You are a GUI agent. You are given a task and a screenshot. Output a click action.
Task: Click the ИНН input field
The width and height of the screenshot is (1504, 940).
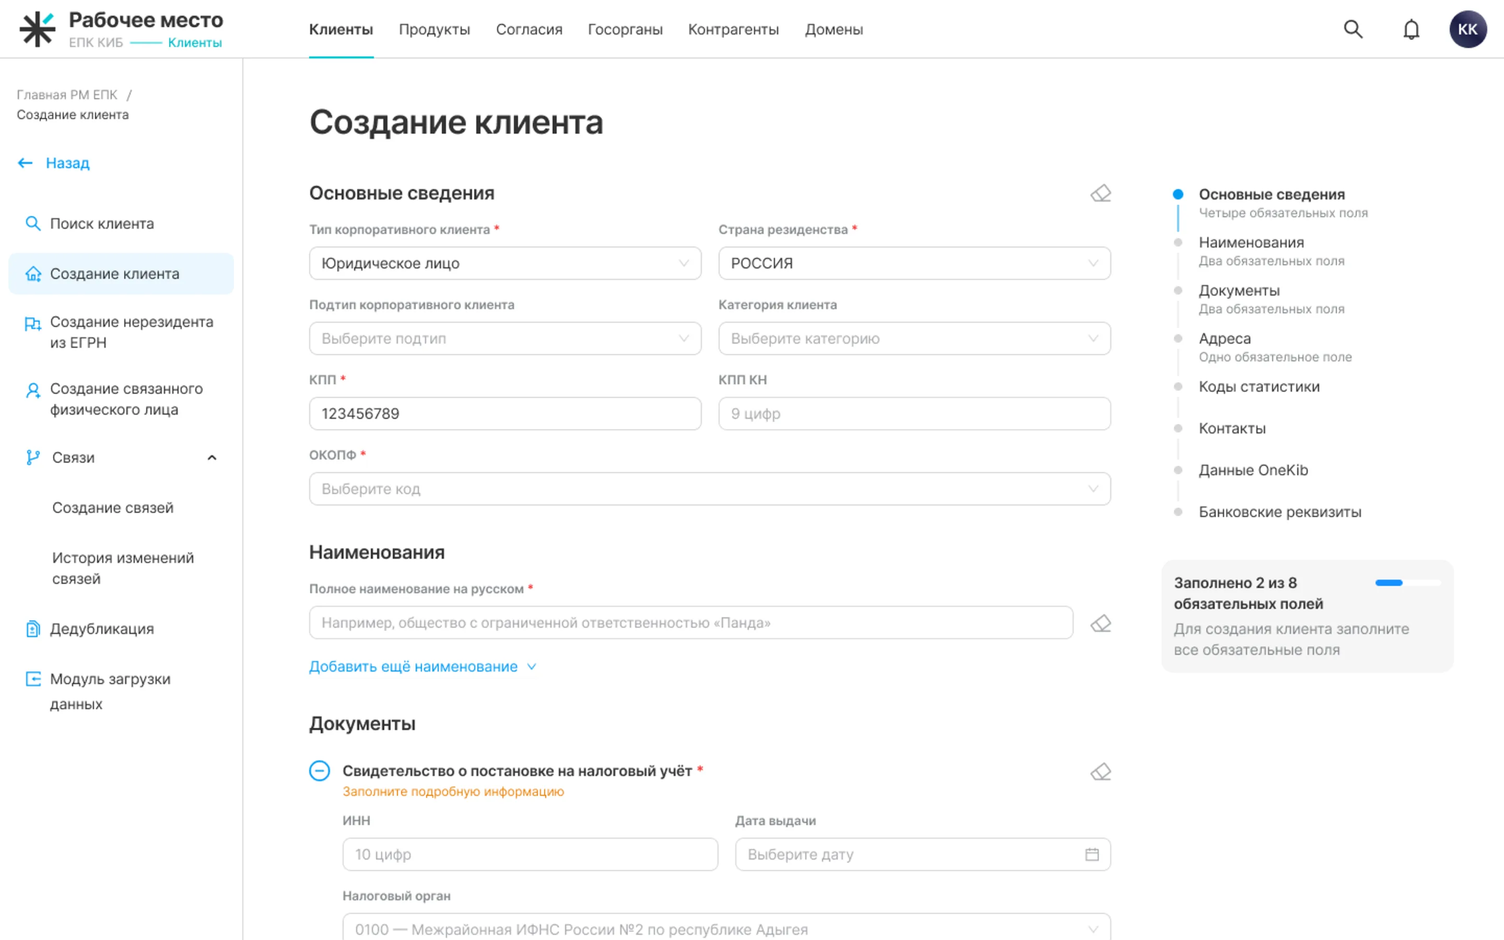coord(530,854)
